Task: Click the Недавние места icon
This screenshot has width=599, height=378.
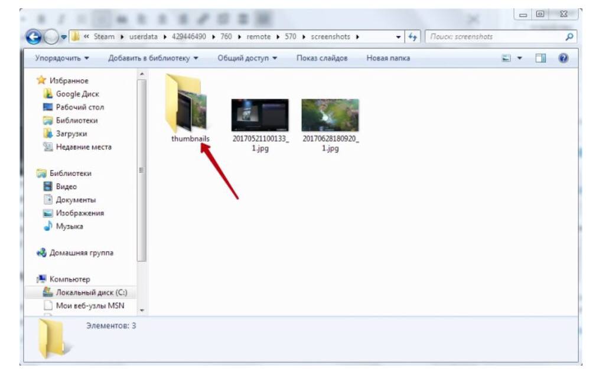Action: coord(48,146)
